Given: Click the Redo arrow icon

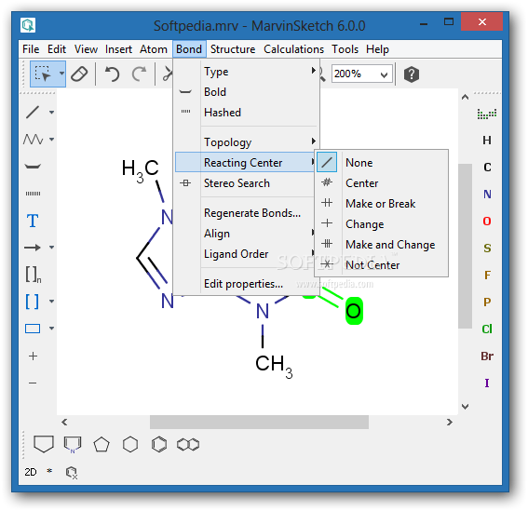Looking at the screenshot, I should click(139, 74).
